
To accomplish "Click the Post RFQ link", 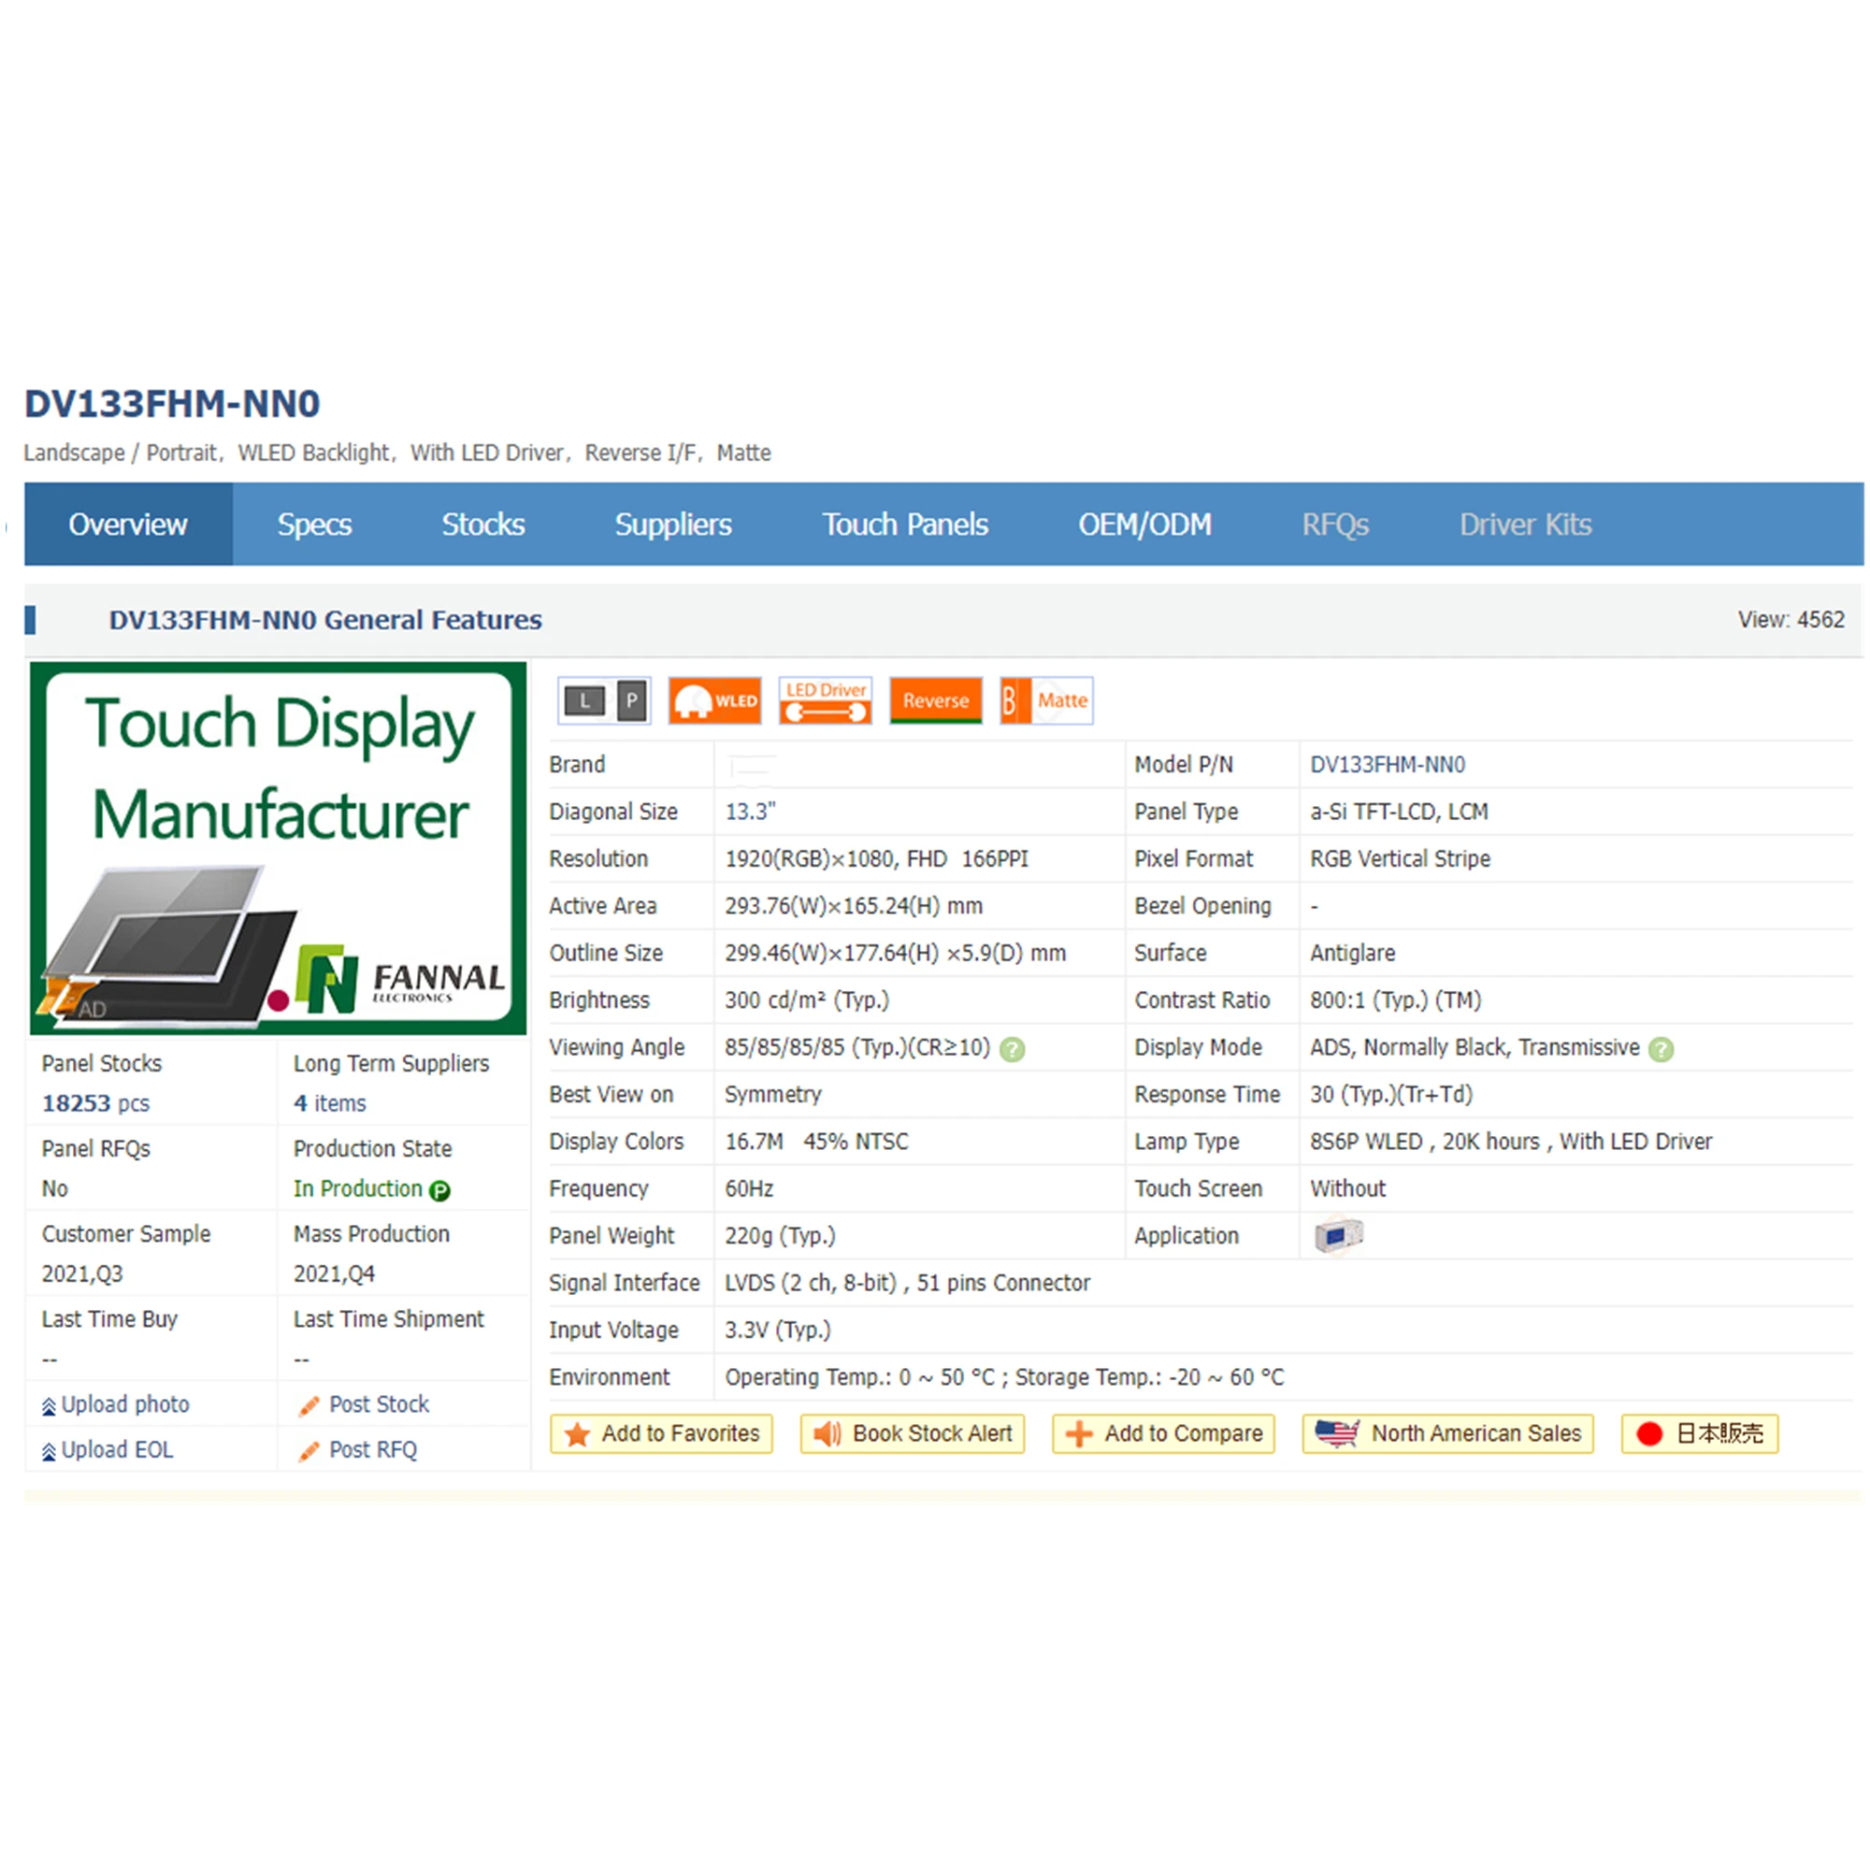I will click(x=372, y=1450).
